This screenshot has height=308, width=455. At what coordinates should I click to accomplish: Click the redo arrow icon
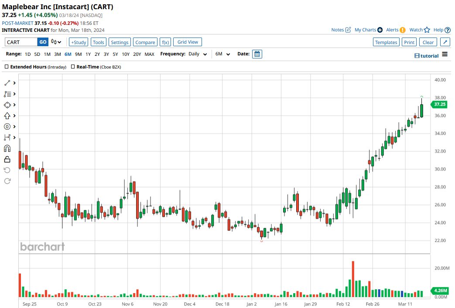click(x=7, y=181)
